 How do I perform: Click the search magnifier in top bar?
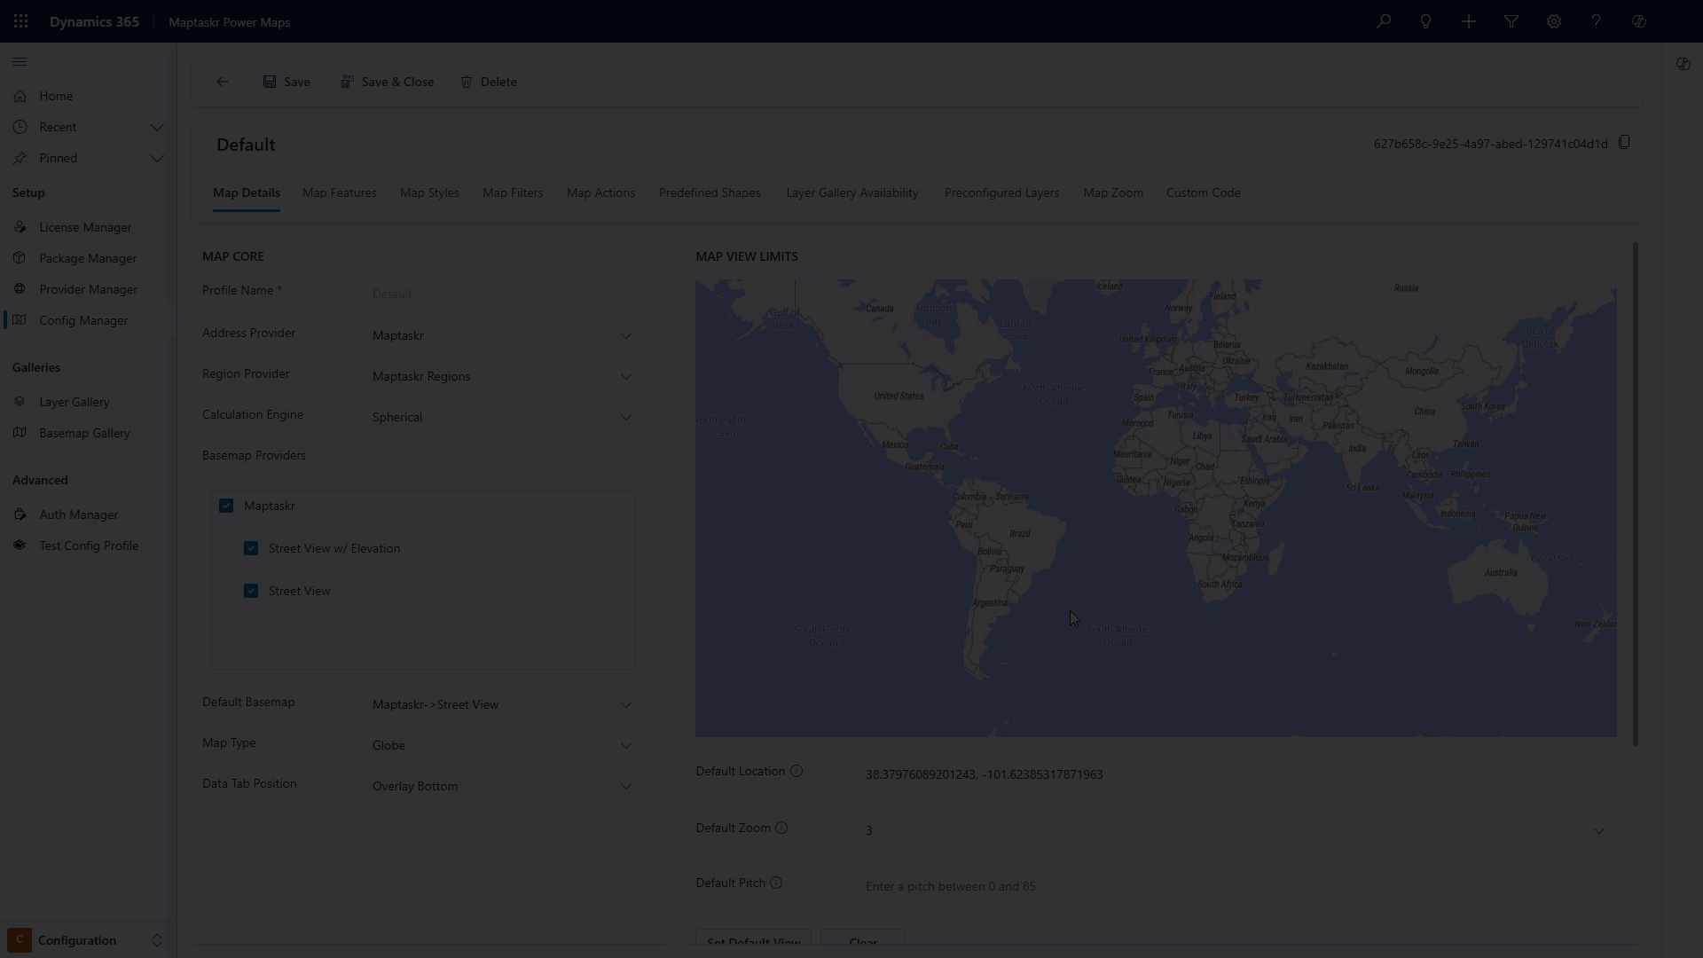(1383, 21)
